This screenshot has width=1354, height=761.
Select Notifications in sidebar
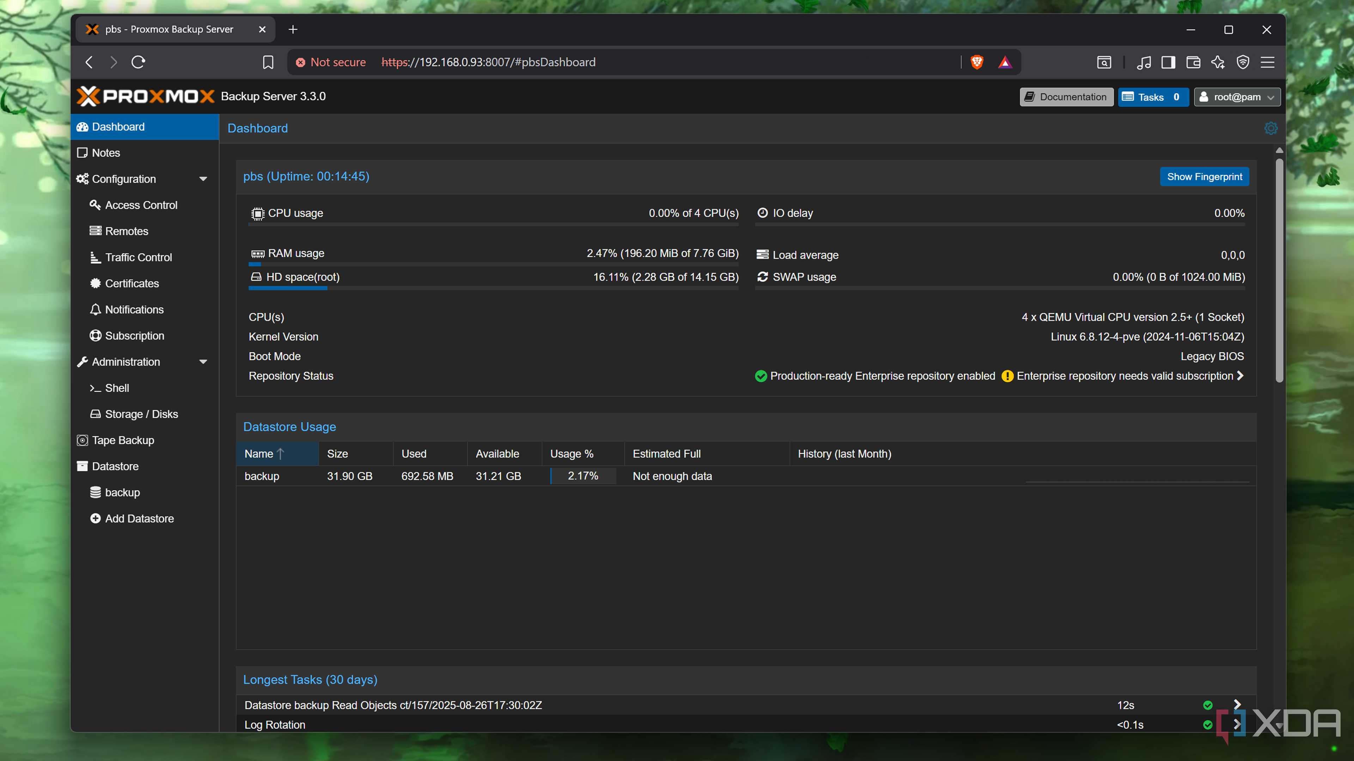pyautogui.click(x=145, y=310)
